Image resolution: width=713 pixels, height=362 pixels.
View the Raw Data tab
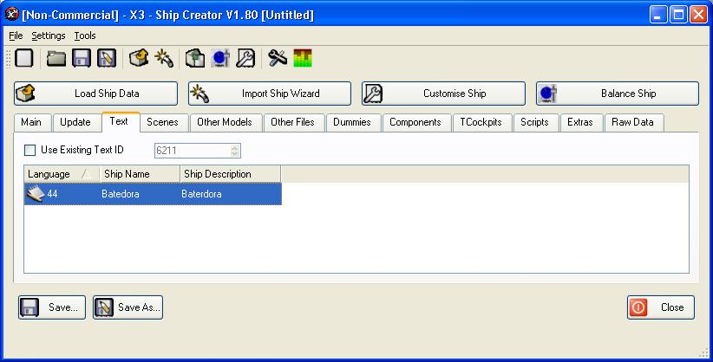click(x=632, y=122)
